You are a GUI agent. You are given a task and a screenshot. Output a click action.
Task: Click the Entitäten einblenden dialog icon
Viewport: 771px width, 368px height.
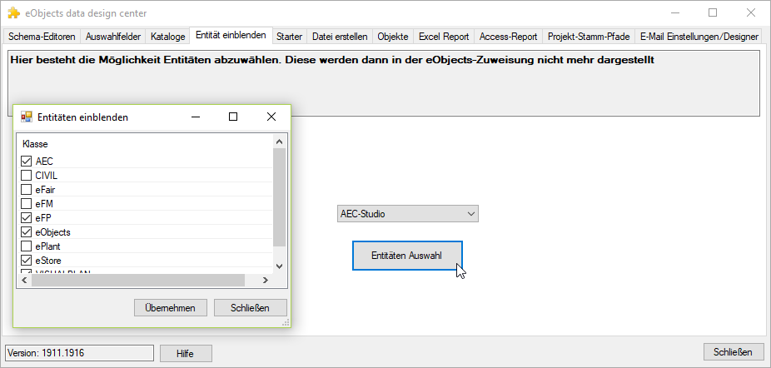point(26,117)
